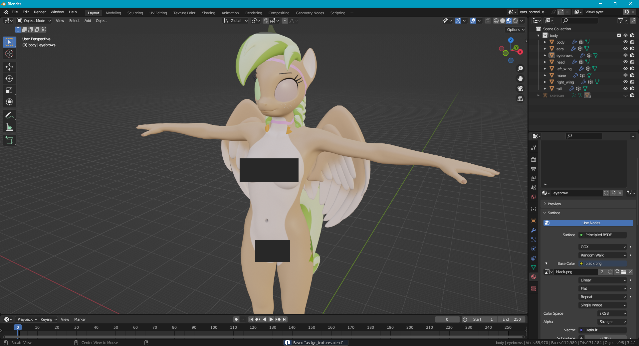Toggle snapping magnet in header

click(x=266, y=21)
